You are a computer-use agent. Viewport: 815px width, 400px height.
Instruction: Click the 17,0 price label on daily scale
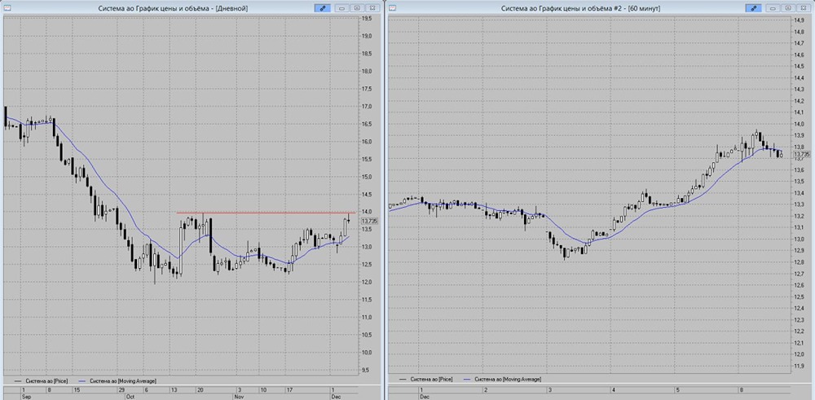(367, 107)
